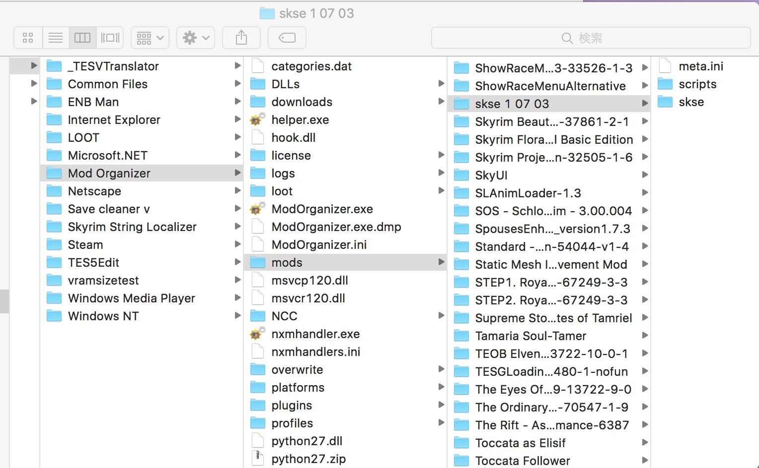
Task: Click the Share toolbar button
Action: (x=241, y=38)
